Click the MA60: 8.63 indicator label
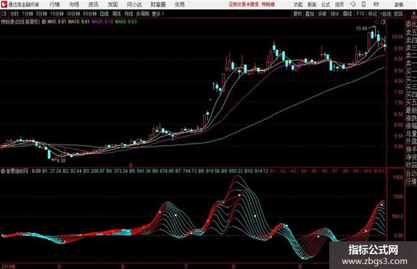 [126, 22]
